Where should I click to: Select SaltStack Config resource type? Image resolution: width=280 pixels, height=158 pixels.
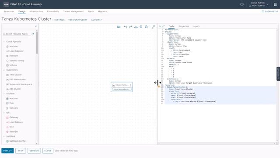pyautogui.click(x=16, y=141)
